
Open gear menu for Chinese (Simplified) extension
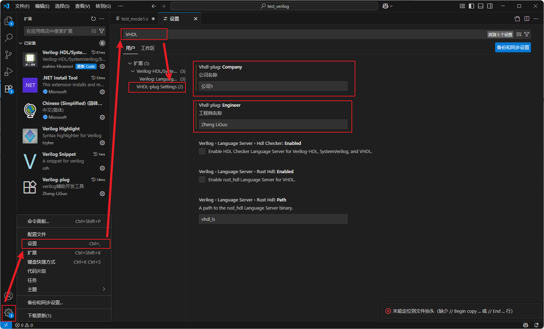pyautogui.click(x=102, y=117)
